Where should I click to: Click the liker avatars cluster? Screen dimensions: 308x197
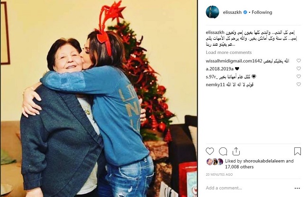point(215,162)
